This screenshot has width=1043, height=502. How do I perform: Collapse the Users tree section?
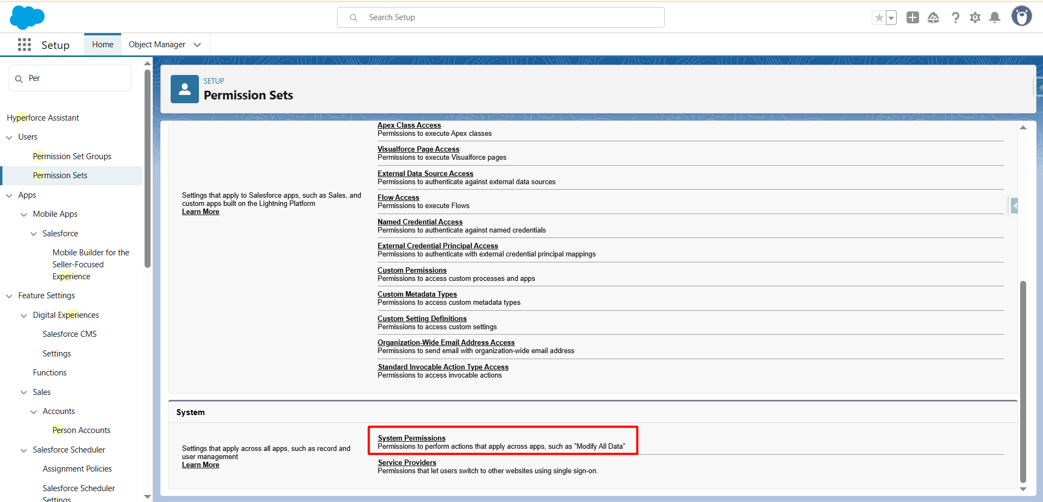[9, 137]
